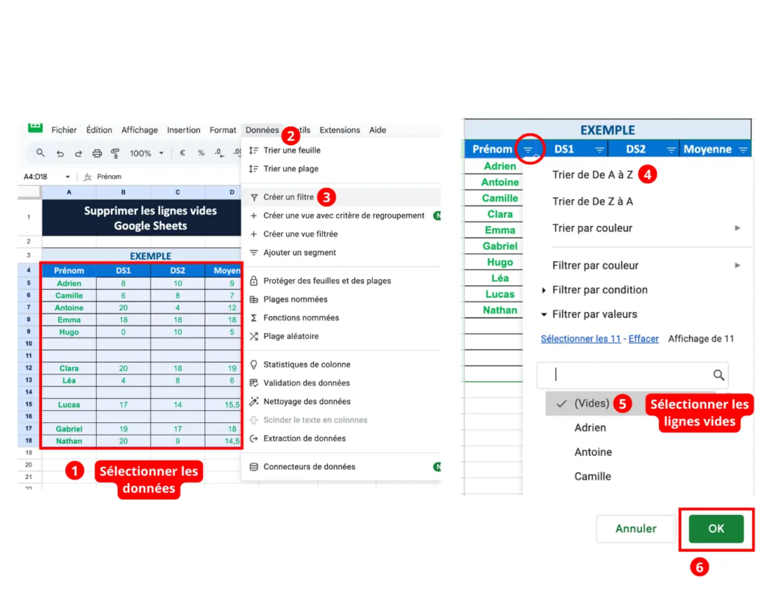Screen dimensions: 767x613
Task: Open the Format menu
Action: [222, 130]
